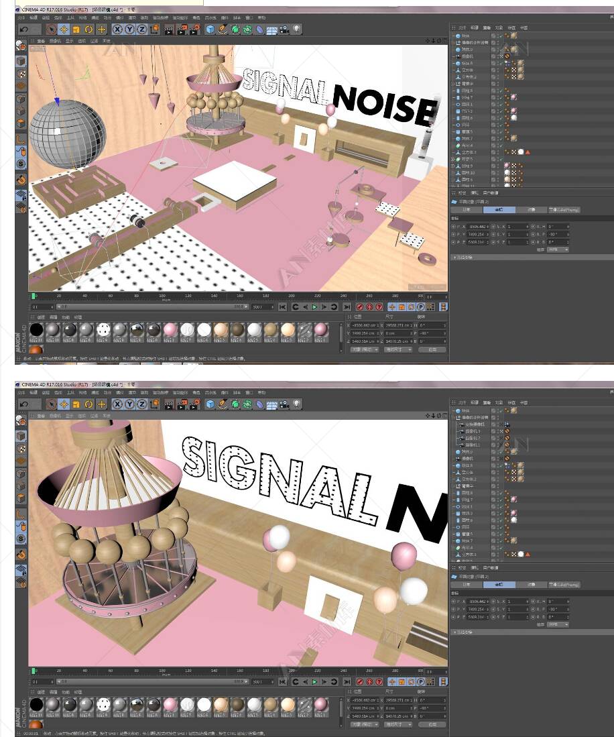Viewport: 614px width, 737px height.
Task: Toggle the P.X keyframe circle in the upper attributes panel
Action: [453, 227]
